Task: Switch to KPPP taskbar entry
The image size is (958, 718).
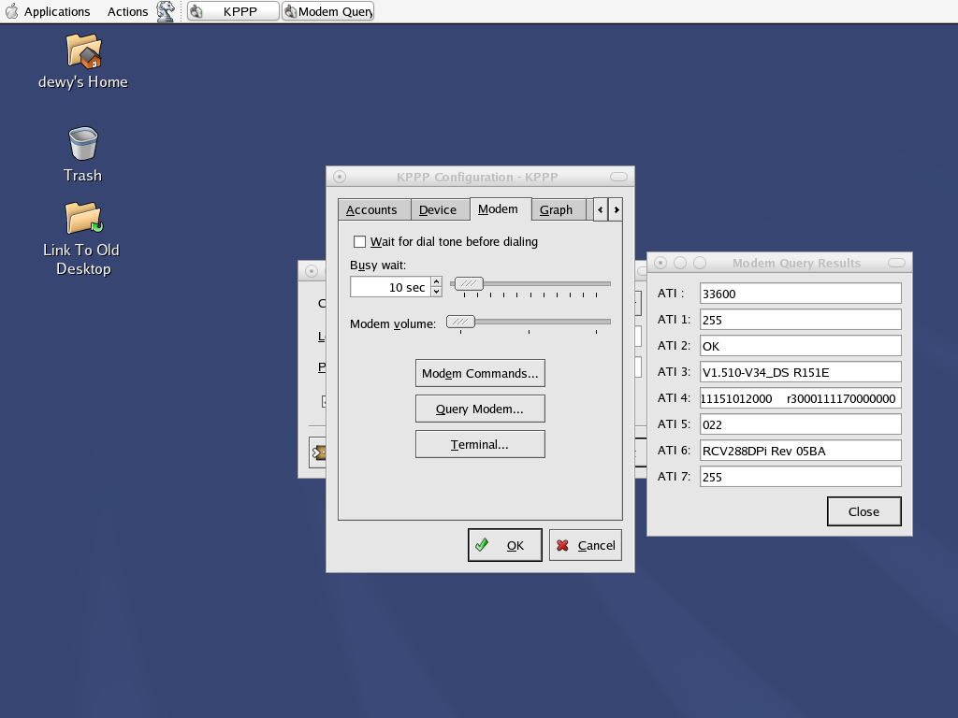Action: pos(233,11)
